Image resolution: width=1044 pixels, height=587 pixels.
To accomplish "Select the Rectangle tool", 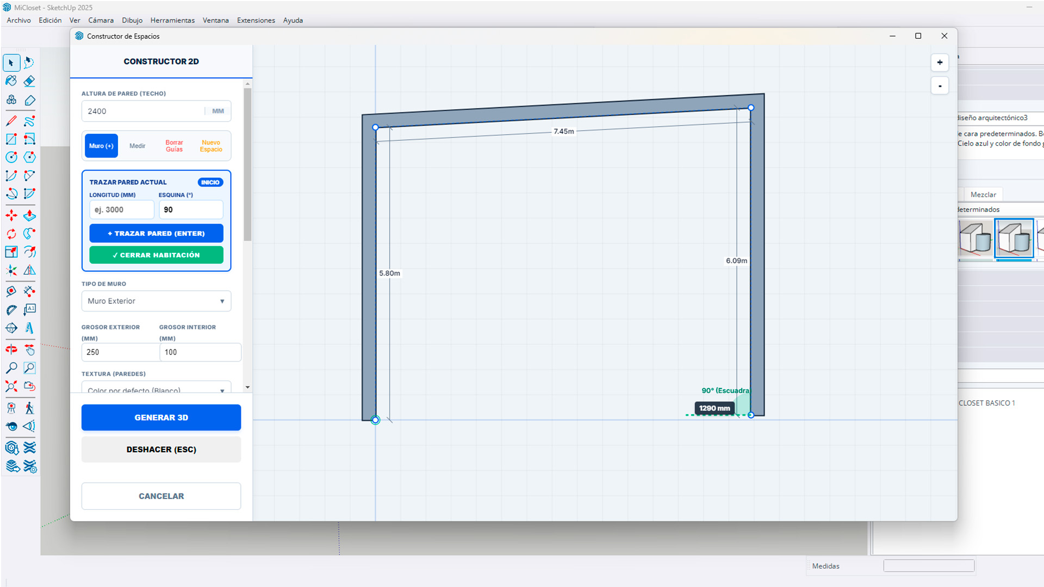I will click(x=11, y=139).
